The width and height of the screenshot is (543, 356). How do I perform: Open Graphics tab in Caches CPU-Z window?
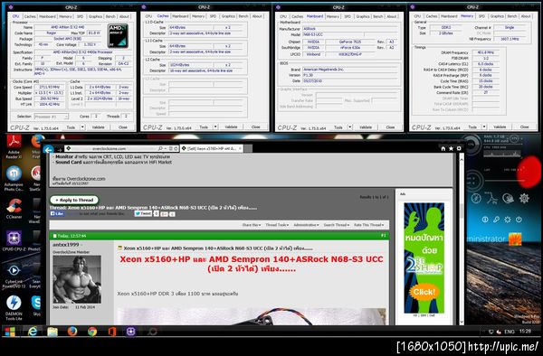228,16
